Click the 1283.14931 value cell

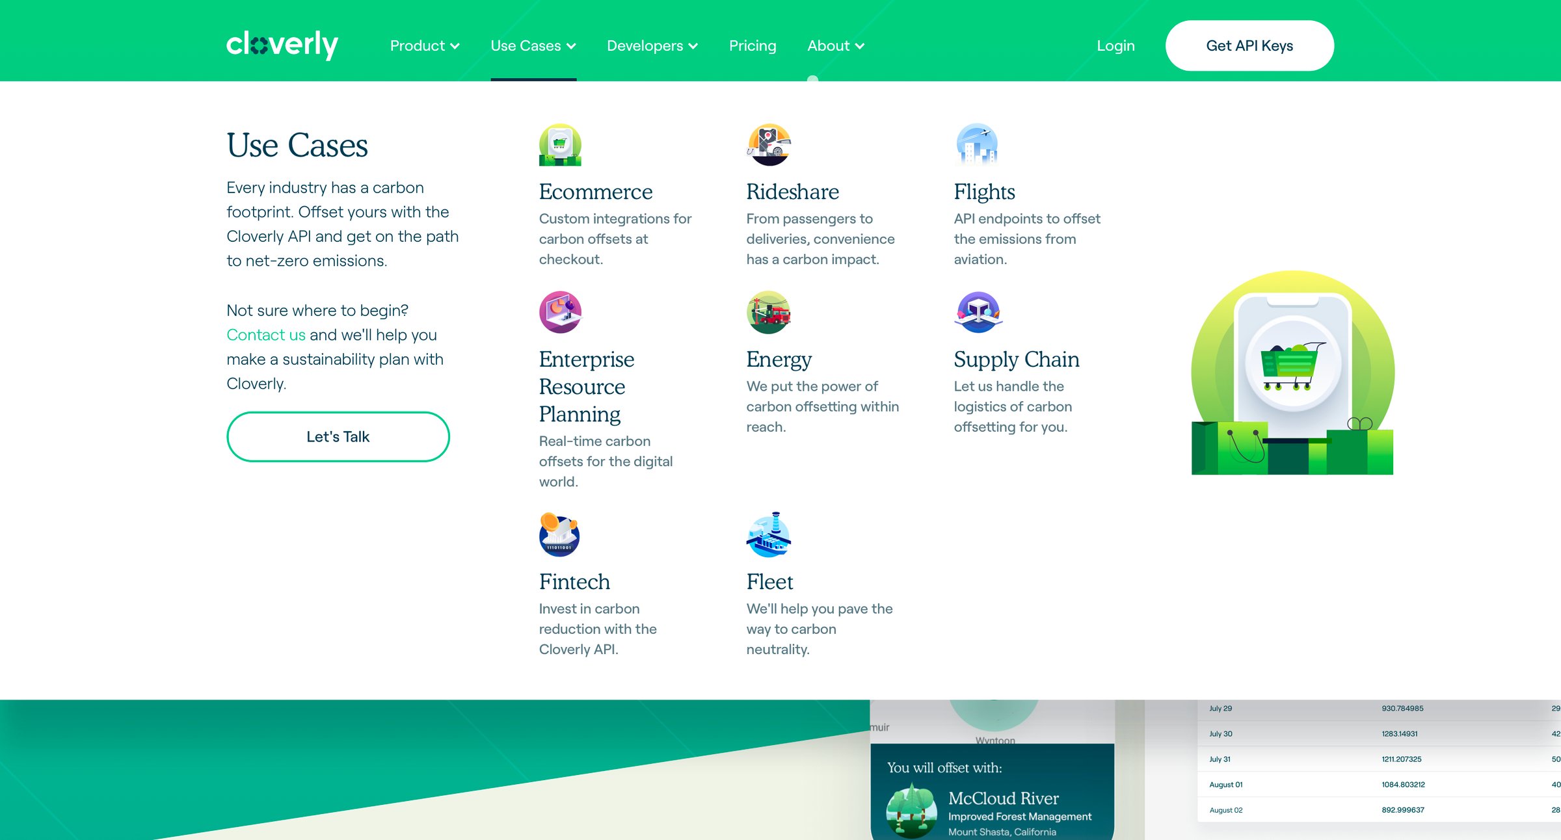click(x=1400, y=734)
